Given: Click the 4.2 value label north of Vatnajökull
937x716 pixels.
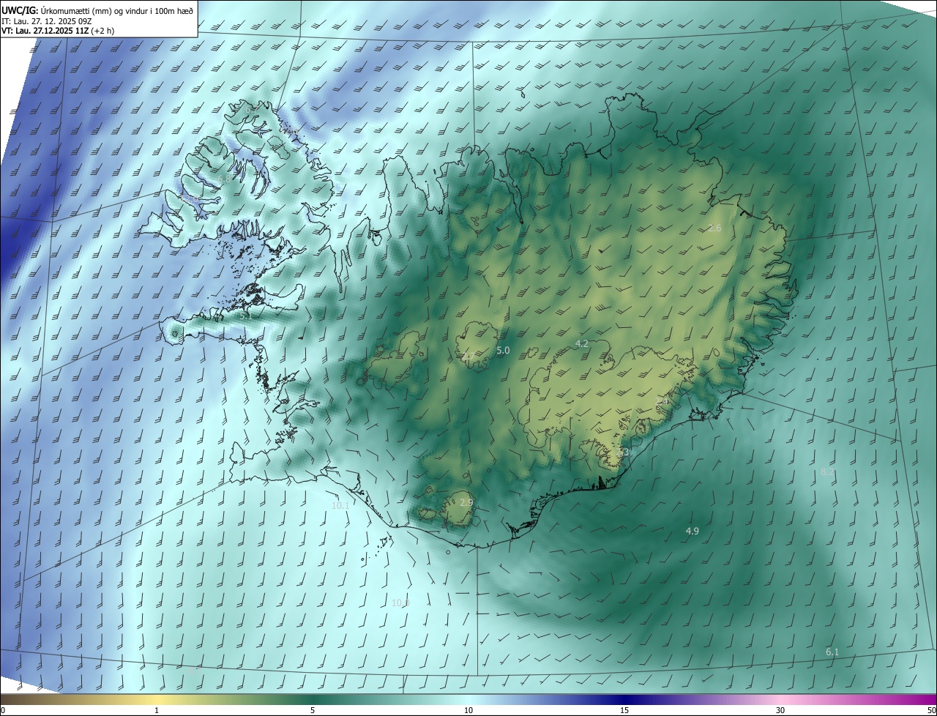Looking at the screenshot, I should (582, 343).
